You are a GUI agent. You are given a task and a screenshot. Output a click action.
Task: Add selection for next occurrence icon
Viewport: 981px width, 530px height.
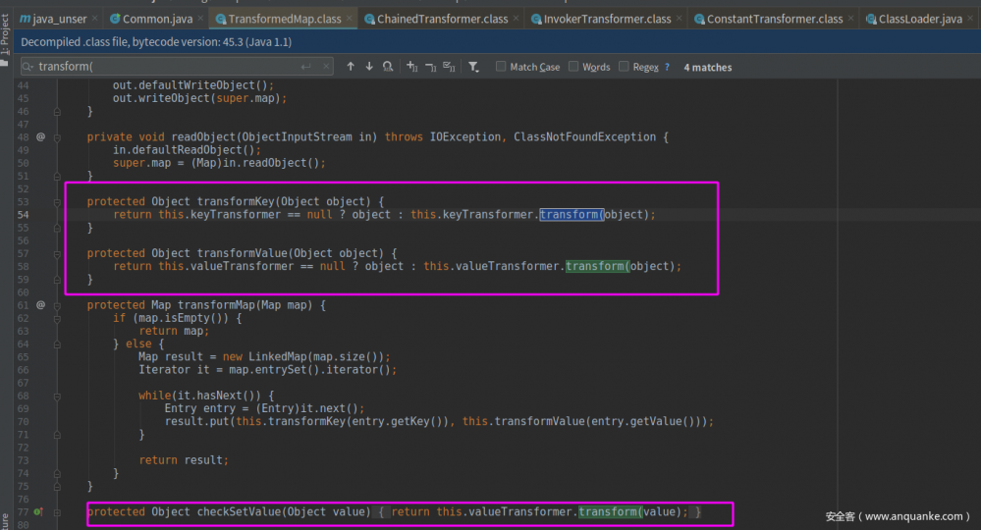pos(412,67)
